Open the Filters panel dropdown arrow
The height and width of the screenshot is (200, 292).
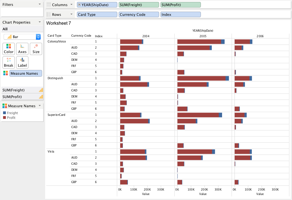click(40, 4)
